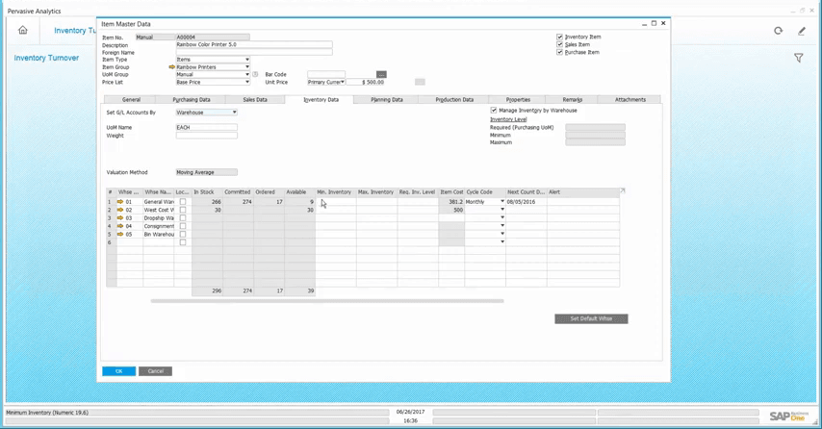Open Cycle Code dropdown for row 2

(x=502, y=210)
